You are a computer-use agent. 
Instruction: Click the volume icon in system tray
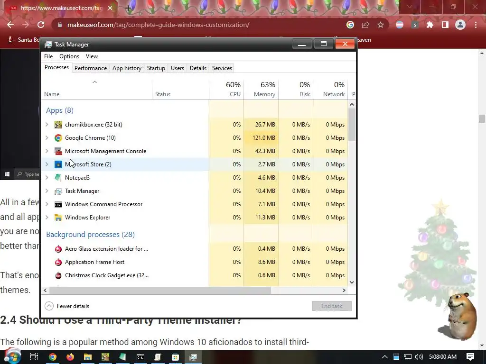coord(419,357)
